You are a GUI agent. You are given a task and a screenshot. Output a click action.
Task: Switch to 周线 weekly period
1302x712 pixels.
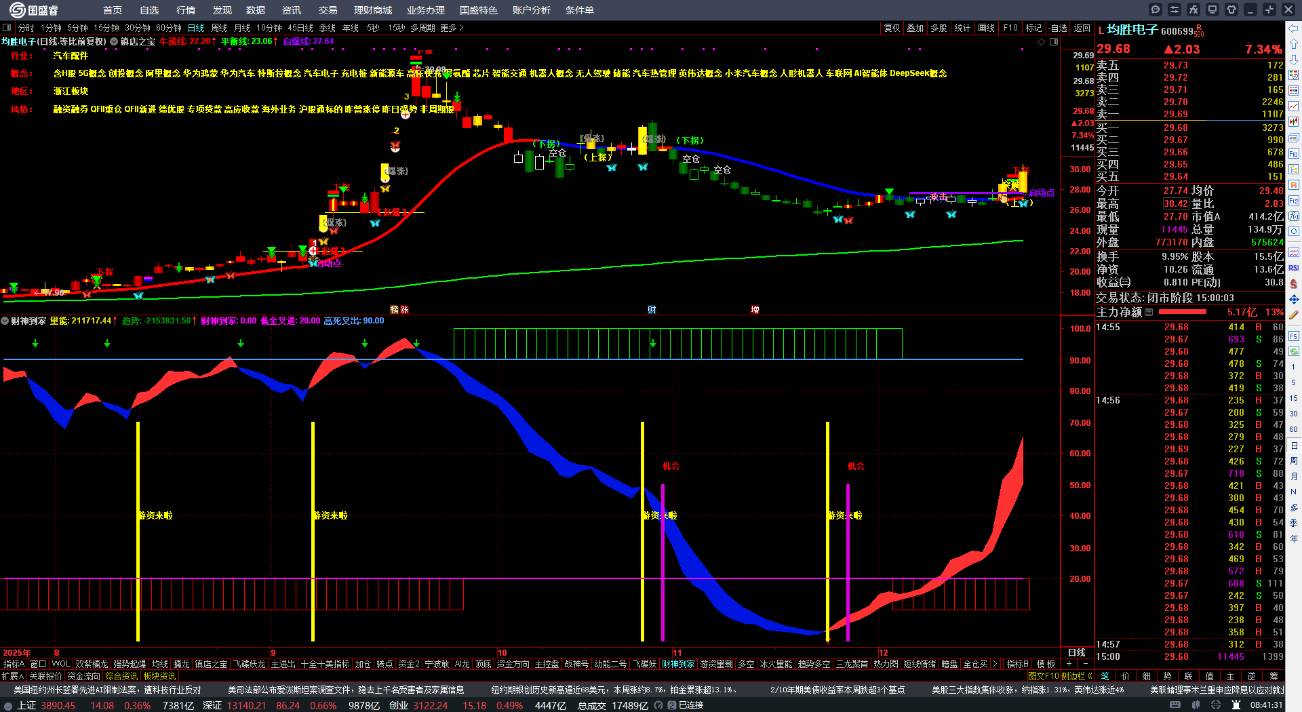219,28
